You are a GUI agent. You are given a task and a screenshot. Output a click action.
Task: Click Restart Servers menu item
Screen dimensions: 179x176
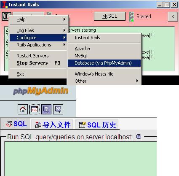coord(38,56)
